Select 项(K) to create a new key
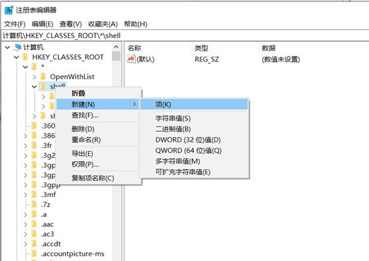Viewport: 369px width, 261px height. [x=194, y=105]
